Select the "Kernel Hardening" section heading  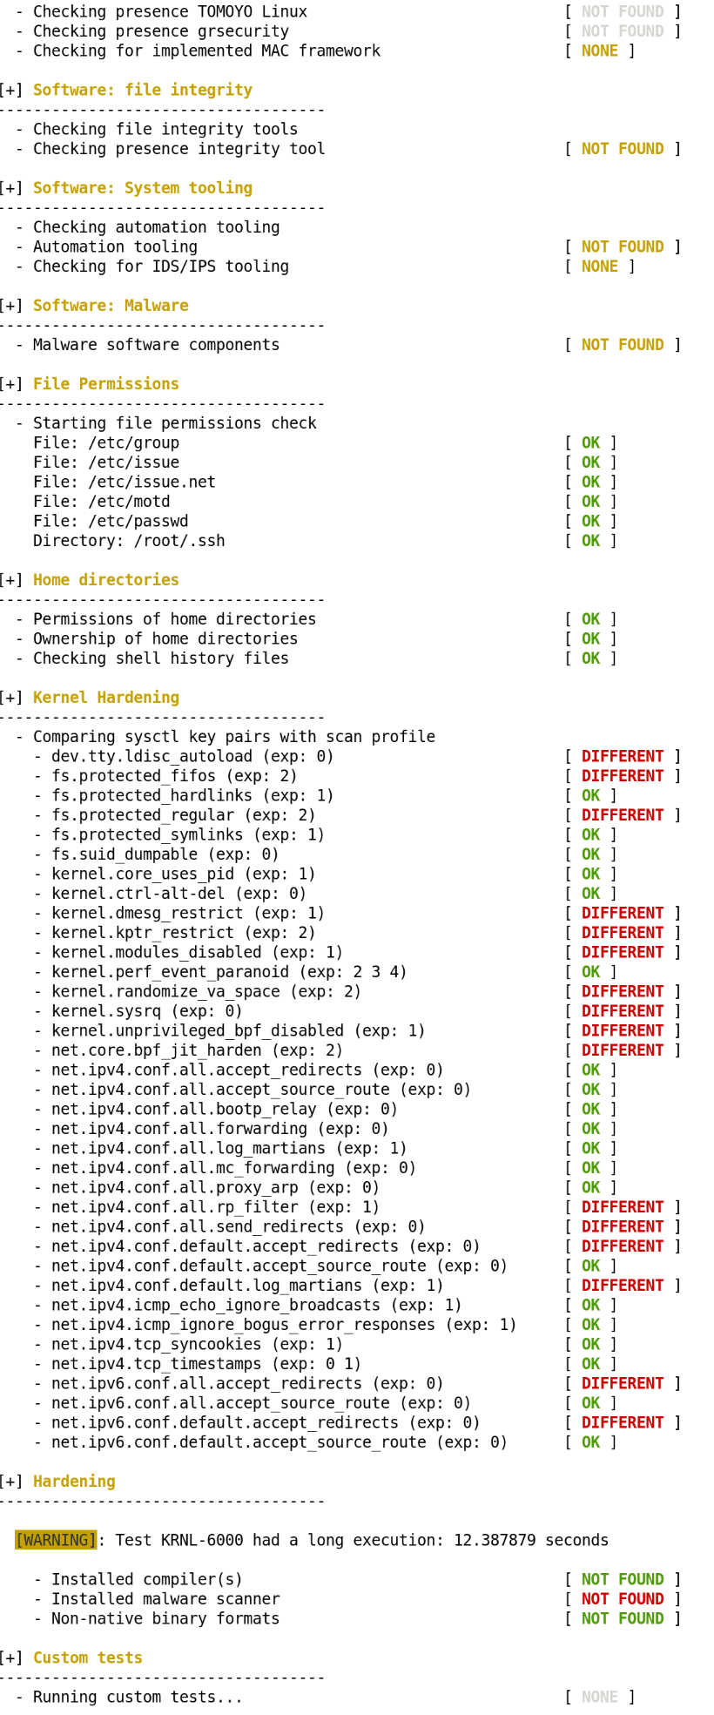[x=105, y=698]
